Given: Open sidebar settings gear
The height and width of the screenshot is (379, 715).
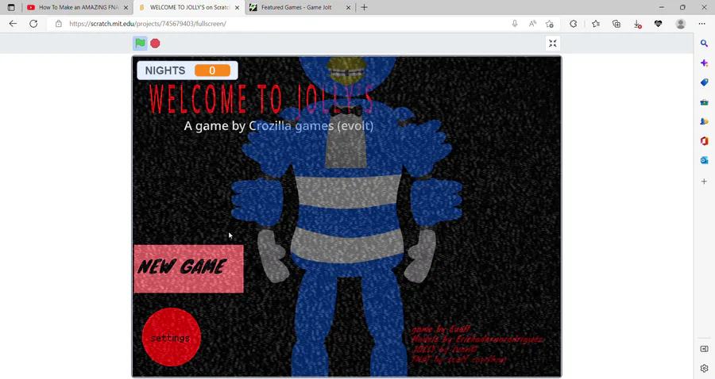Looking at the screenshot, I should click(704, 369).
